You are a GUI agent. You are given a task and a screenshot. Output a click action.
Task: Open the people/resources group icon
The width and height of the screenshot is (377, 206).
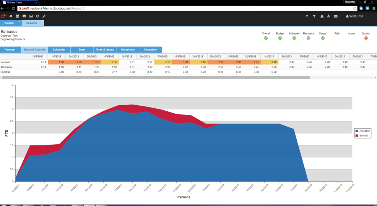click(x=17, y=16)
